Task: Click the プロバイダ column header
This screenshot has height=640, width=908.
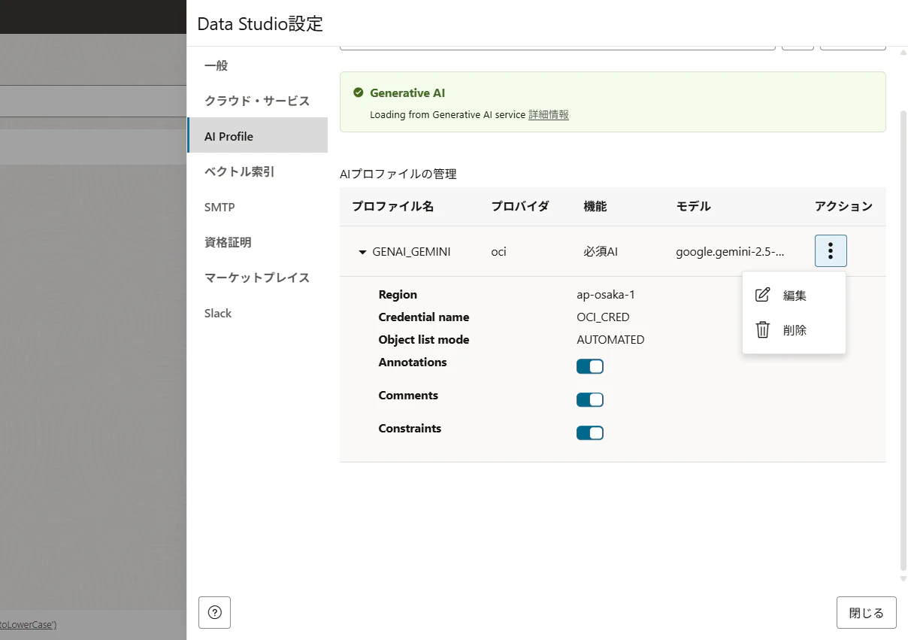Action: pyautogui.click(x=520, y=206)
